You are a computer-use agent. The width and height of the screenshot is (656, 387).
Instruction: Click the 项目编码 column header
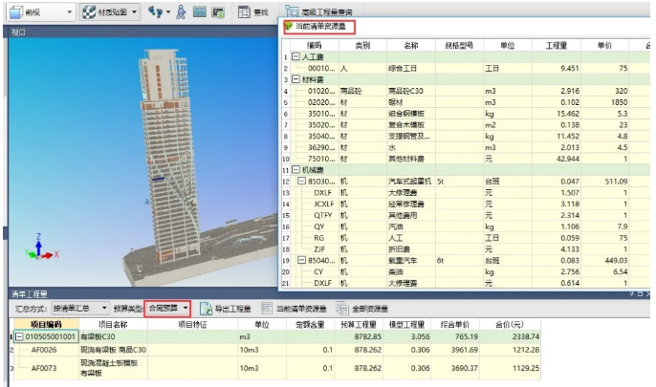pos(46,324)
